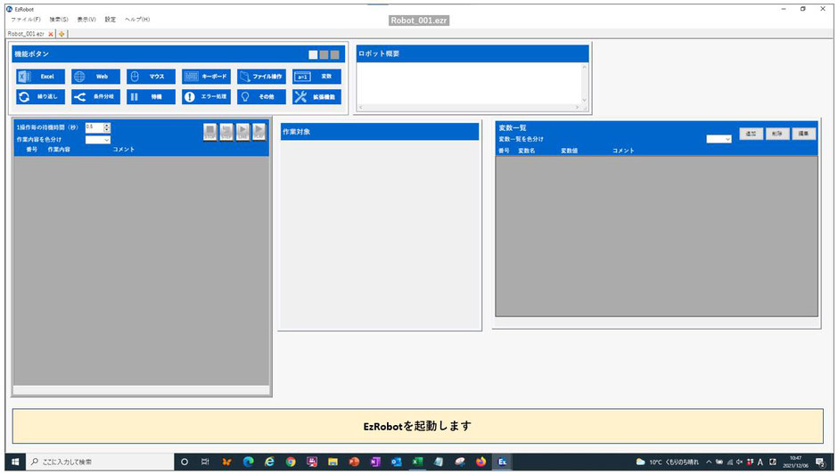The height and width of the screenshot is (474, 838).
Task: Click the 編集 button in 変数一覧
Action: pyautogui.click(x=803, y=134)
